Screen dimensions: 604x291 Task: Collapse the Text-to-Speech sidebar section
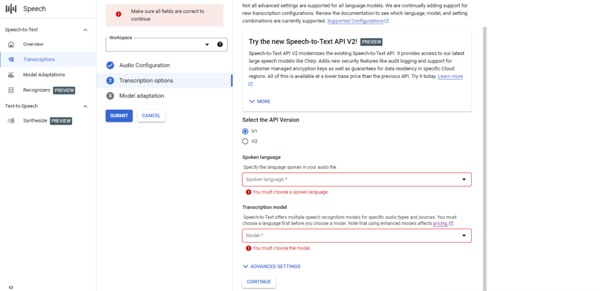[86, 106]
